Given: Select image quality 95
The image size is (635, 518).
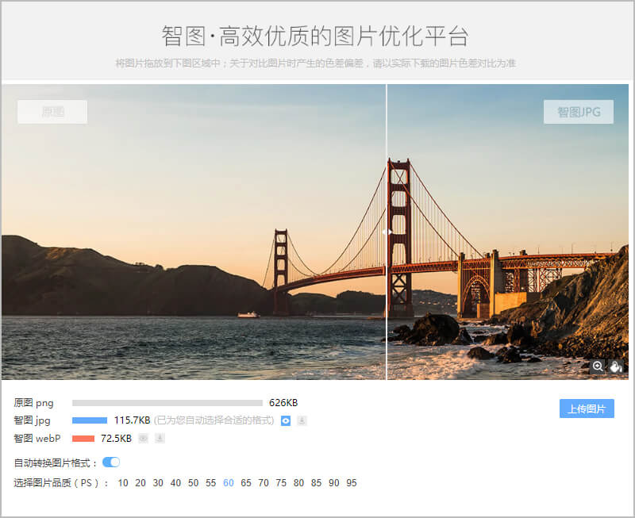Looking at the screenshot, I should click(352, 482).
